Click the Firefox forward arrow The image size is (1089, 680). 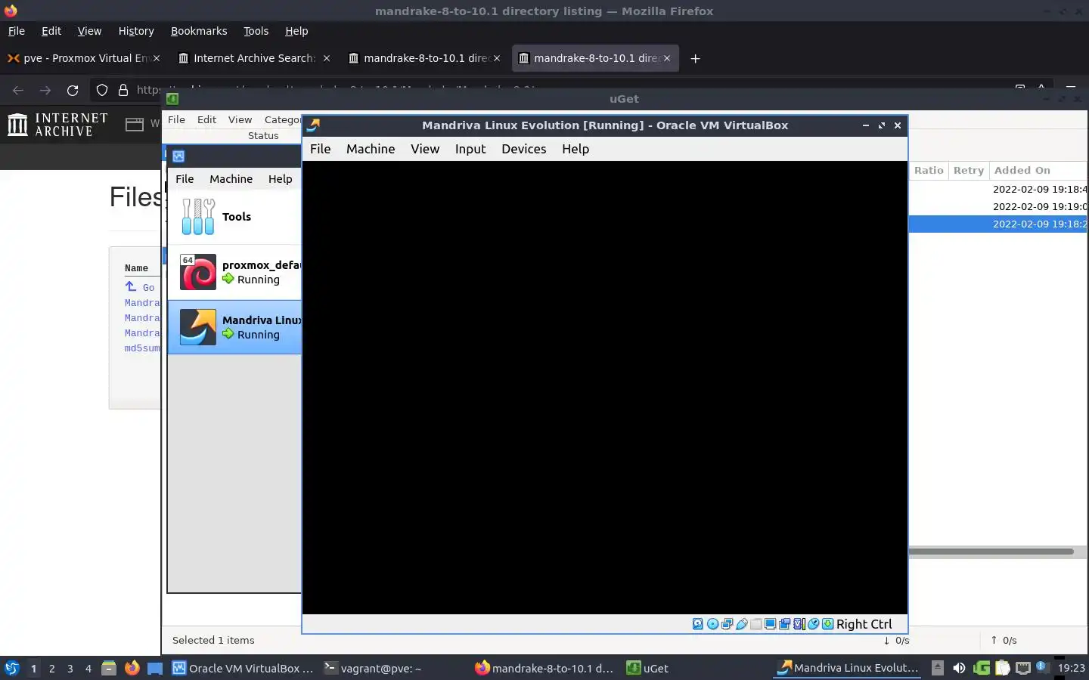click(x=45, y=91)
